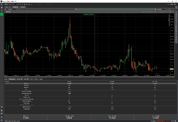Click the timeline end handle on date slider
The width and height of the screenshot is (178, 122).
pos(155,9)
